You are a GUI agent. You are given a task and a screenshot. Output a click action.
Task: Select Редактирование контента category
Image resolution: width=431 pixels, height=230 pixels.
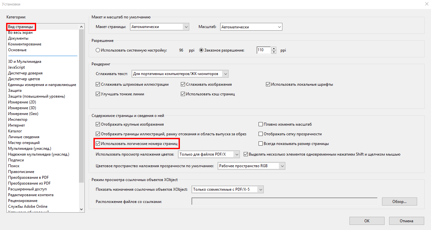pos(31,195)
